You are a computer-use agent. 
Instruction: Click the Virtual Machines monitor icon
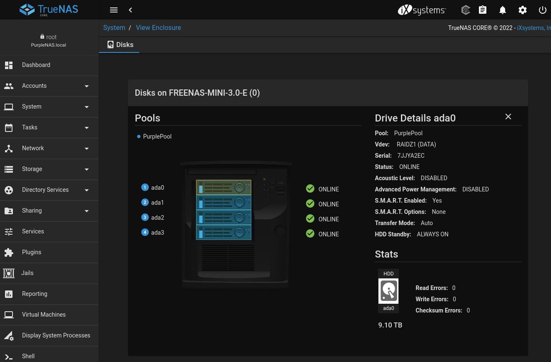pos(9,315)
